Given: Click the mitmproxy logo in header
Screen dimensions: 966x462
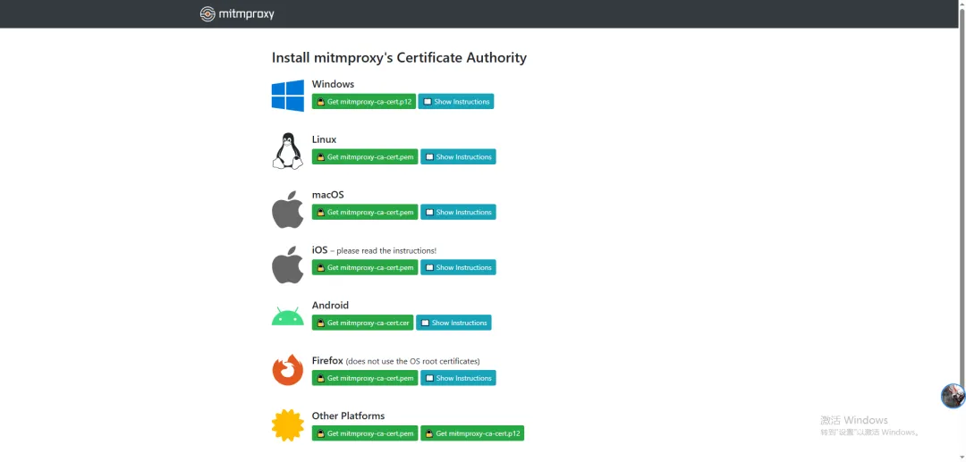Looking at the screenshot, I should click(237, 13).
